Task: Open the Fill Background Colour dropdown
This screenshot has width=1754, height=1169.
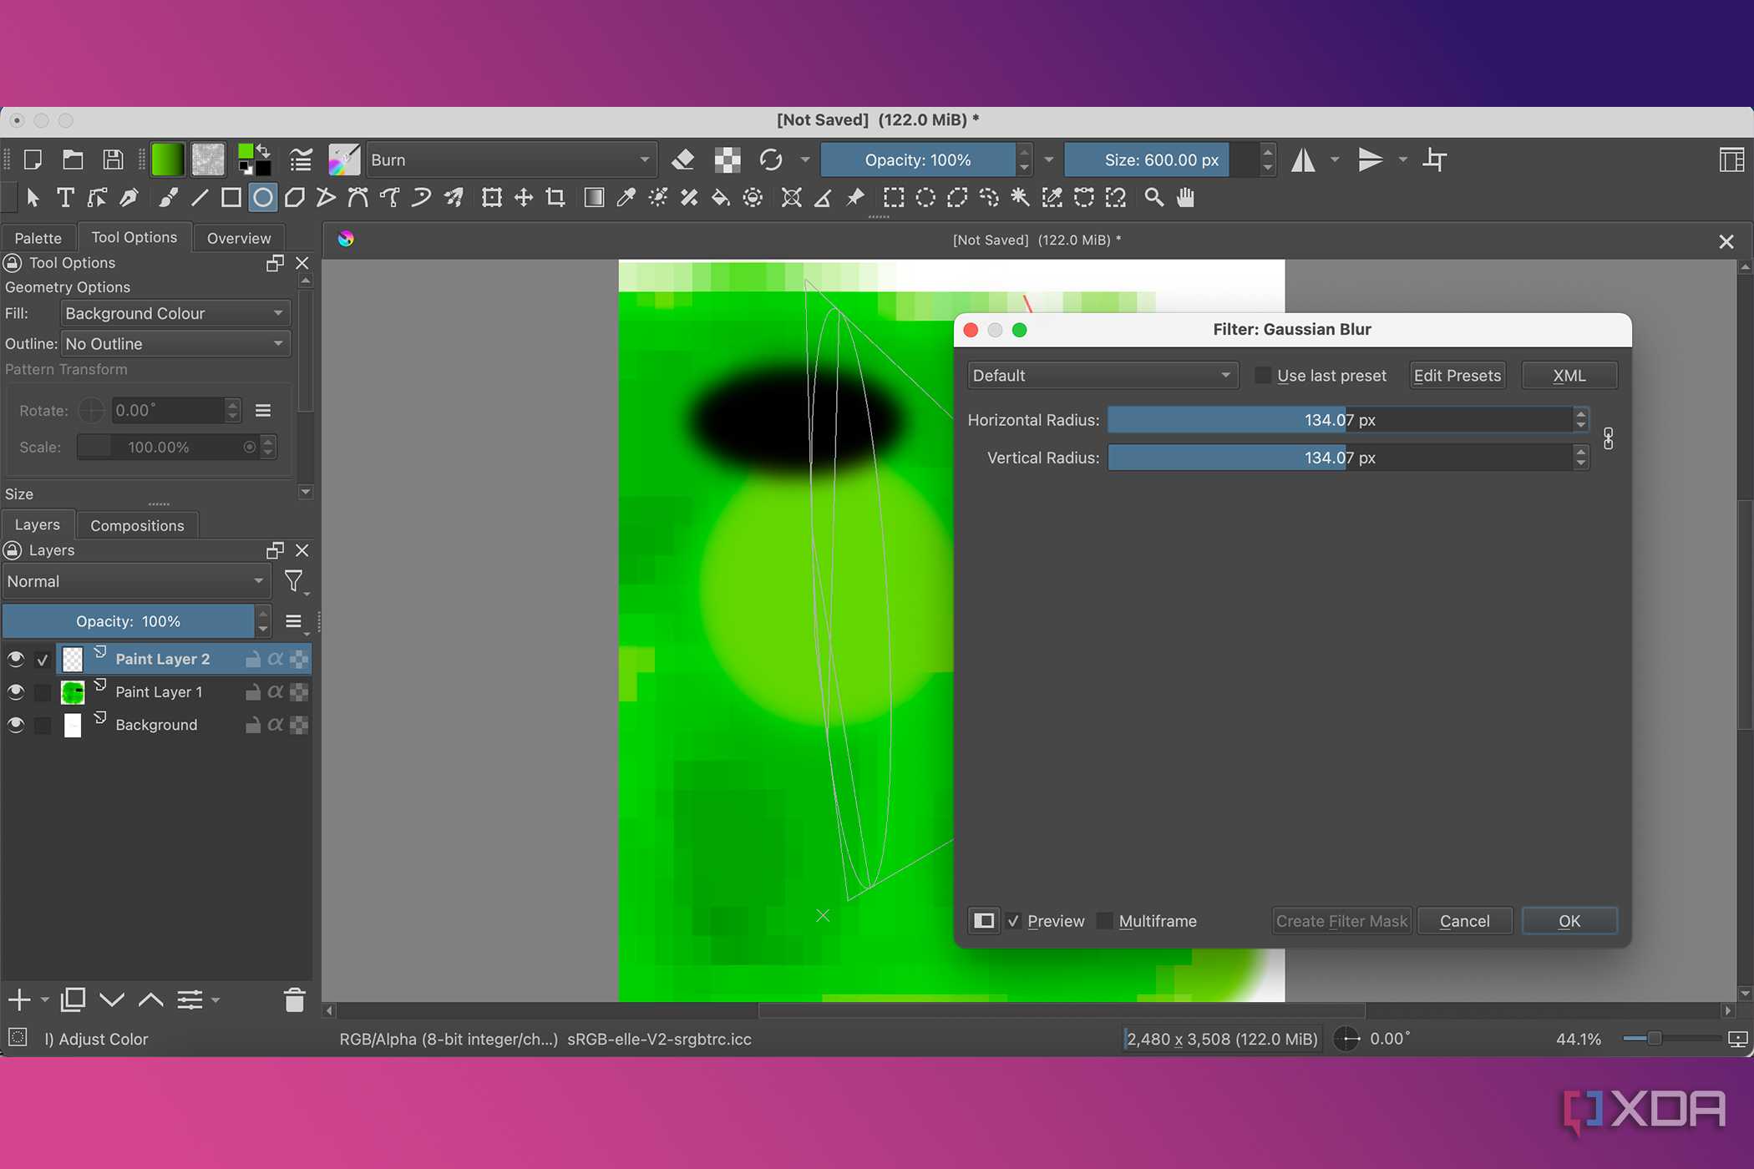Action: pyautogui.click(x=175, y=313)
